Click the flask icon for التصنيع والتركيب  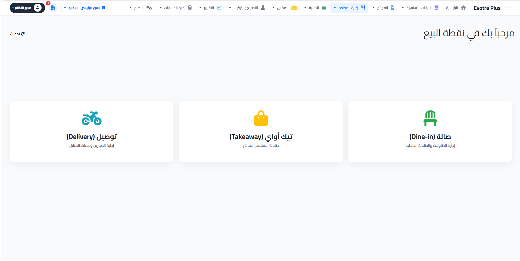262,8
